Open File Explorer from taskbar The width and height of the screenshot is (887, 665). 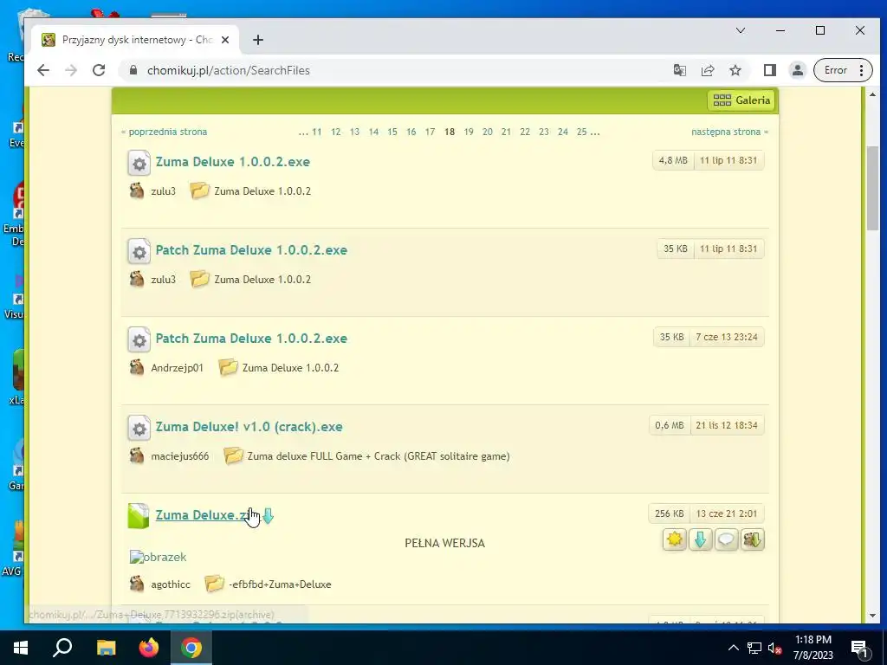point(106,648)
